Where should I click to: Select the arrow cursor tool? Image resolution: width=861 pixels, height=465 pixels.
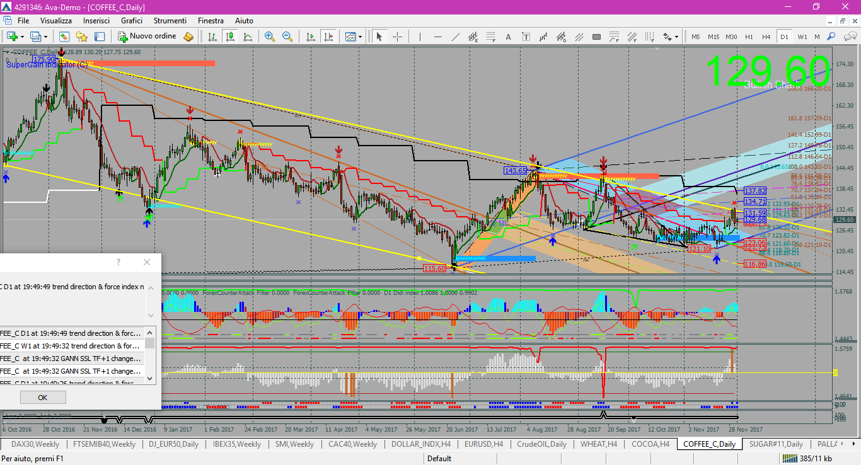pos(379,37)
